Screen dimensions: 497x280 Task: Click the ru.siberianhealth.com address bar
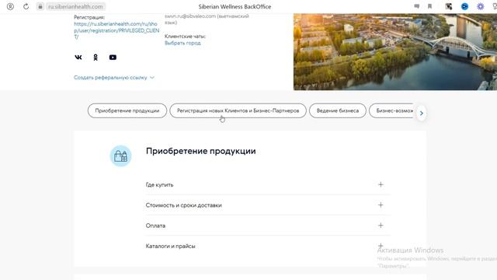click(x=75, y=6)
